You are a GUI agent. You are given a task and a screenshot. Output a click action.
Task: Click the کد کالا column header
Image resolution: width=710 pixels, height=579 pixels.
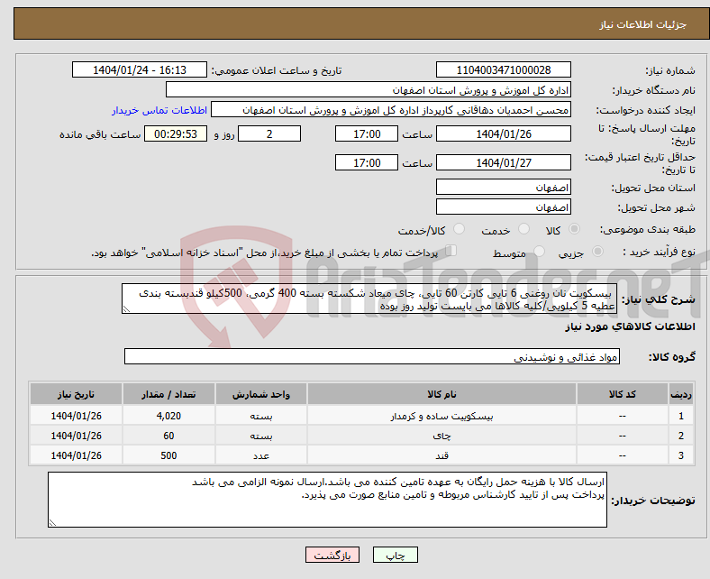tap(623, 394)
